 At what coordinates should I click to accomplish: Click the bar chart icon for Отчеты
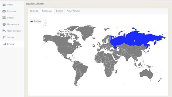(x=4, y=44)
